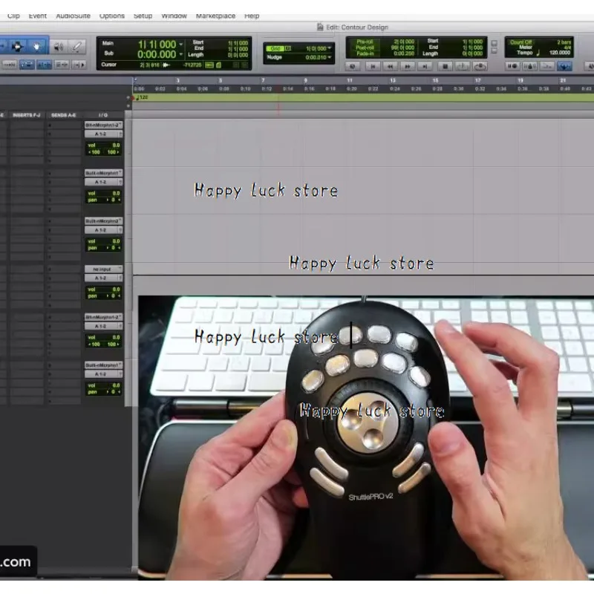This screenshot has width=594, height=594.
Task: Click the small icon next to Grid label
Action: (x=288, y=48)
